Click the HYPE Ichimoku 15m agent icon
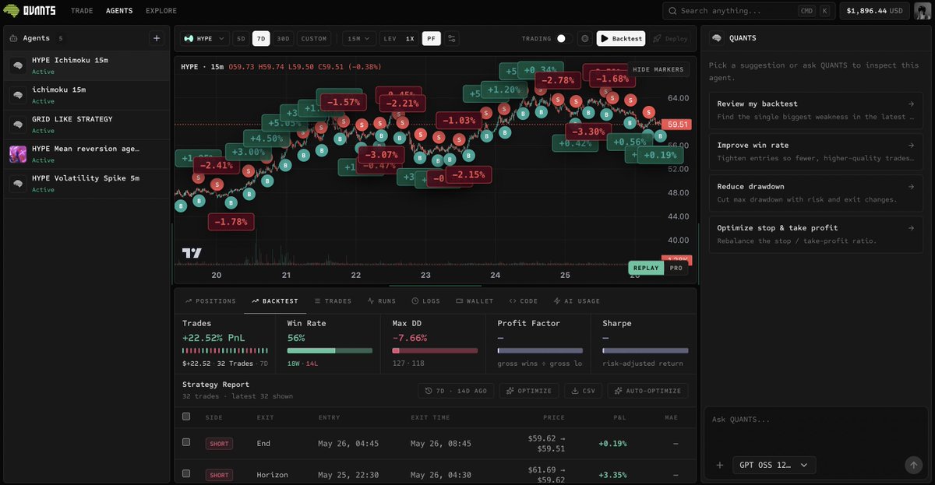Viewport: 935px width, 485px height. click(x=17, y=66)
